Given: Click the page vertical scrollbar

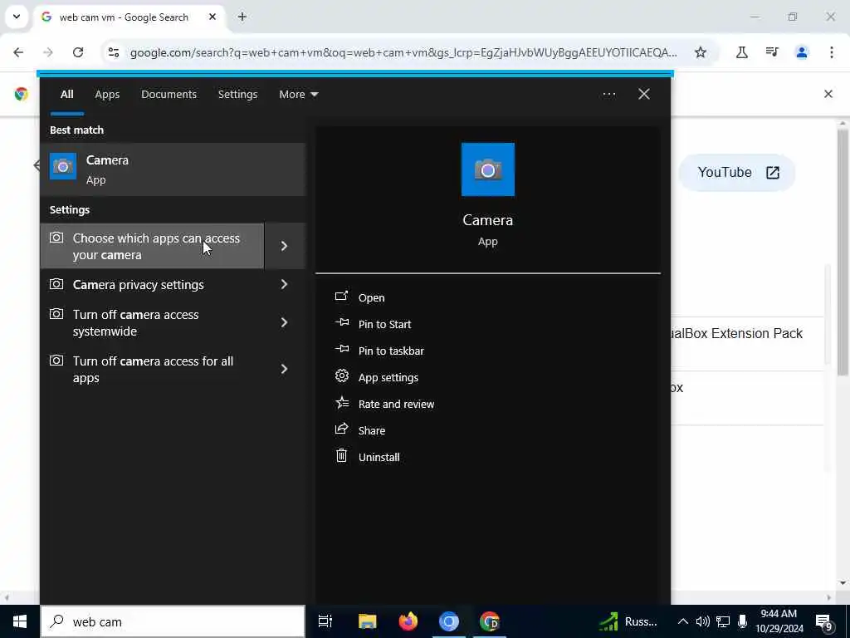Looking at the screenshot, I should coord(843,253).
